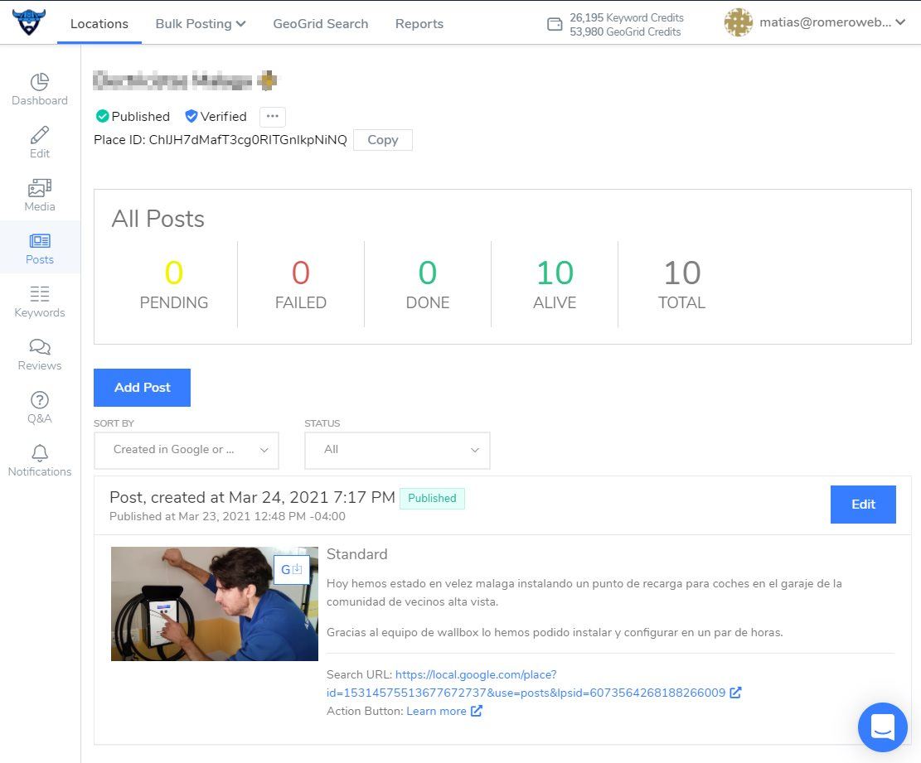921x763 pixels.
Task: Copy the Place ID
Action: [x=382, y=140]
